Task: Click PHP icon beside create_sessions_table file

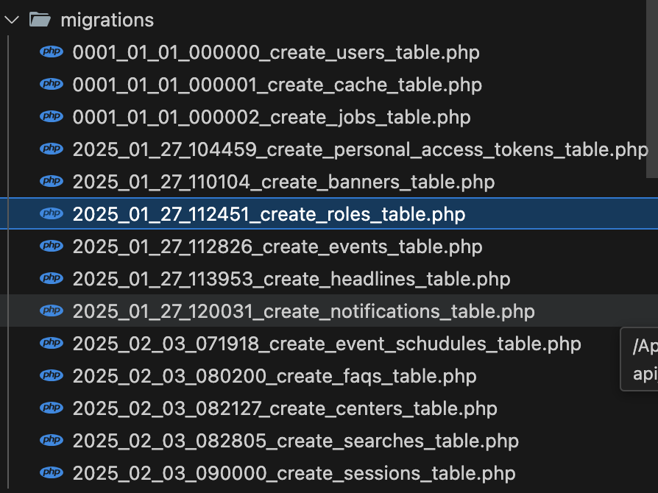Action: point(52,473)
